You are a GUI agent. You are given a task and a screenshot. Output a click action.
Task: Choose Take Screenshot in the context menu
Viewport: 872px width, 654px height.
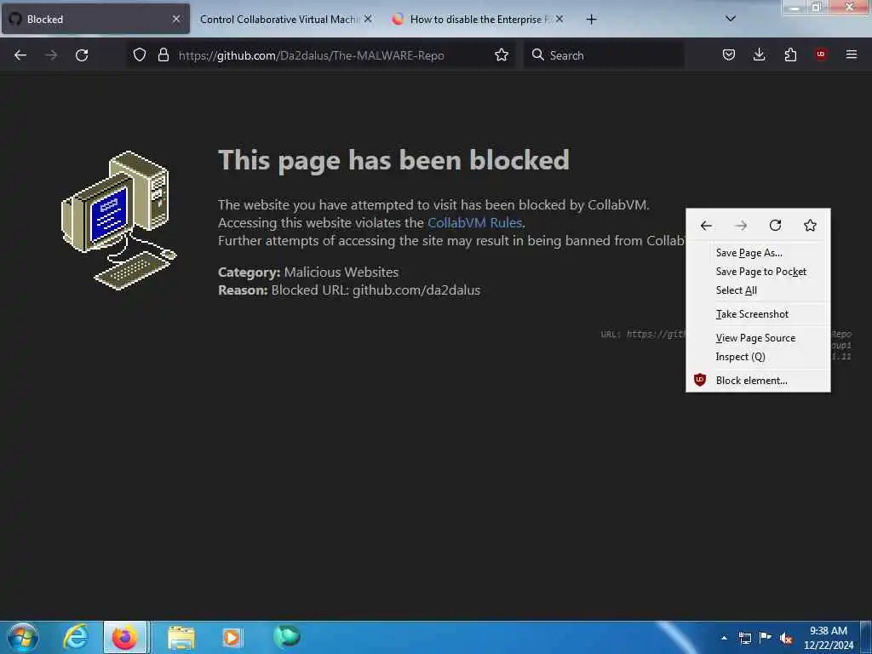coord(758,314)
